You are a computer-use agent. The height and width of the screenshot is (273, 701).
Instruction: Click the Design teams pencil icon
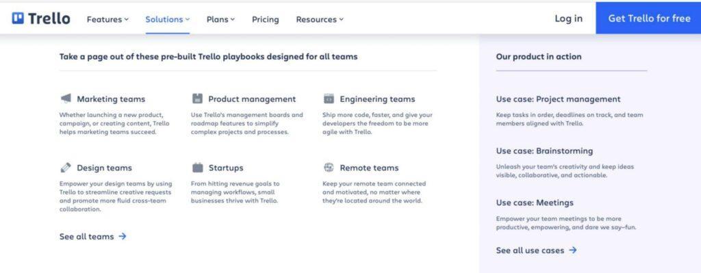[x=66, y=168]
